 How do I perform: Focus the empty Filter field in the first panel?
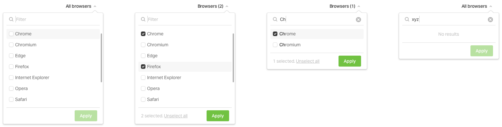pos(57,19)
